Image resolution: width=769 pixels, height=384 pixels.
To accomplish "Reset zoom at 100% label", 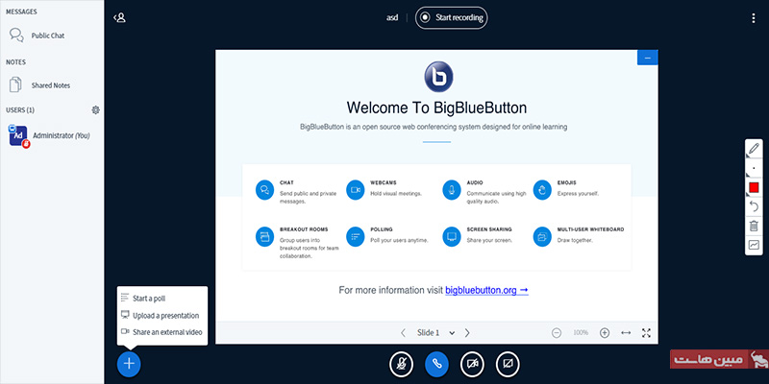I will coord(581,333).
